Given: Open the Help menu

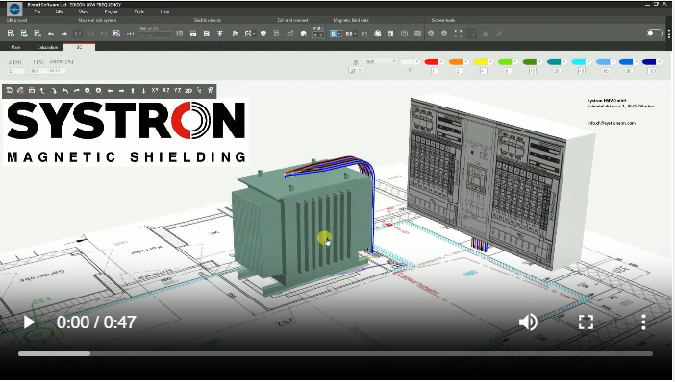Looking at the screenshot, I should pos(164,12).
